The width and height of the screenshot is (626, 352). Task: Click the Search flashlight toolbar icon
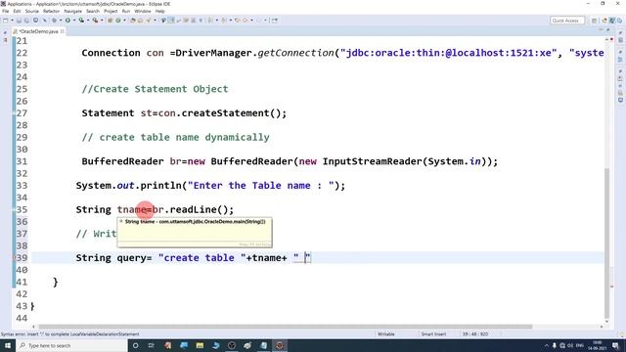pyautogui.click(x=148, y=21)
